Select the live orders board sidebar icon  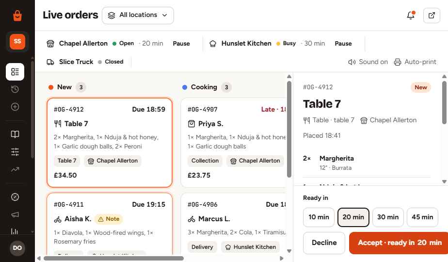pyautogui.click(x=15, y=72)
